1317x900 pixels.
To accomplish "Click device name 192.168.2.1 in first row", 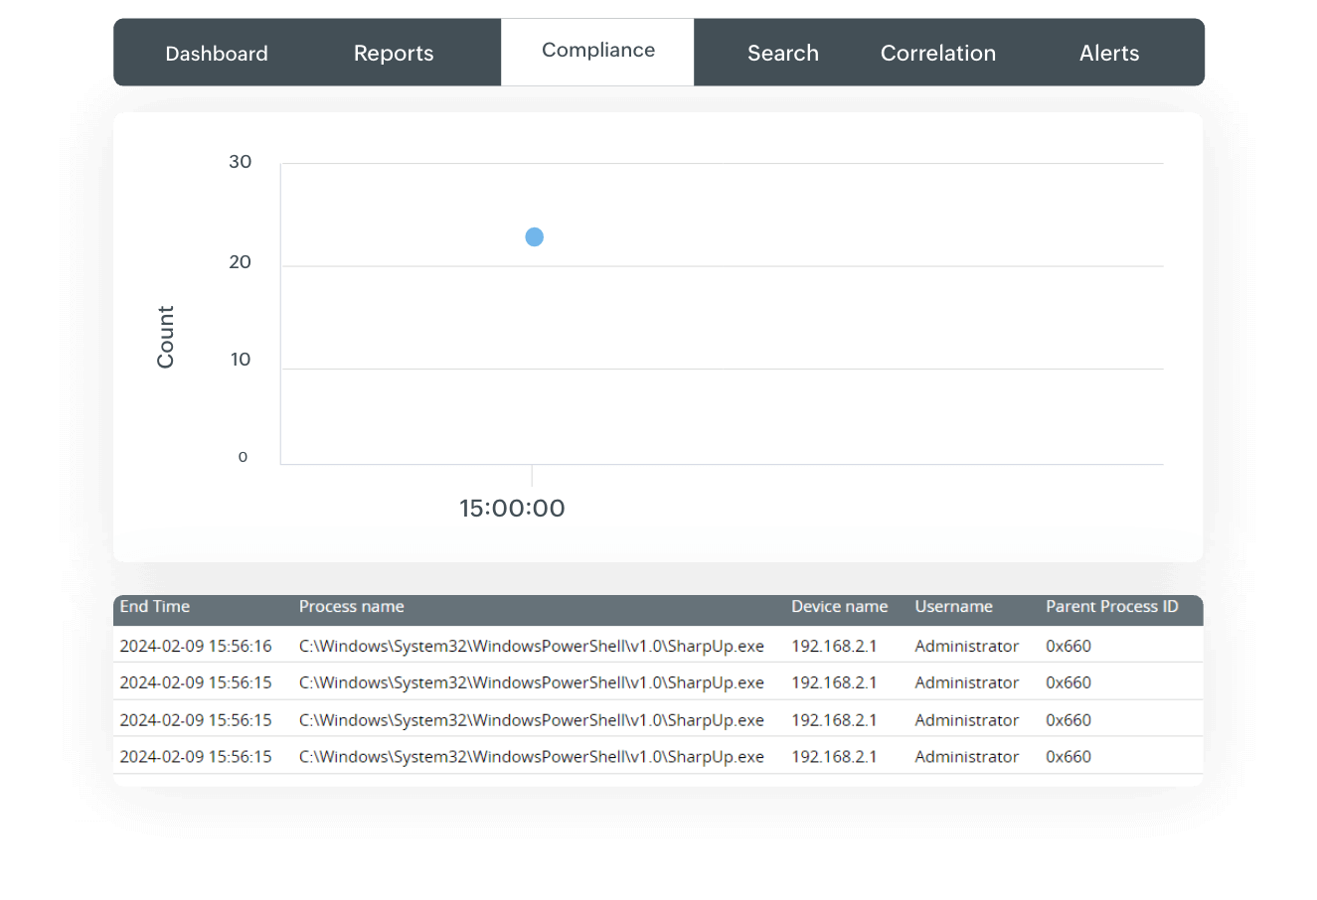I will 832,645.
